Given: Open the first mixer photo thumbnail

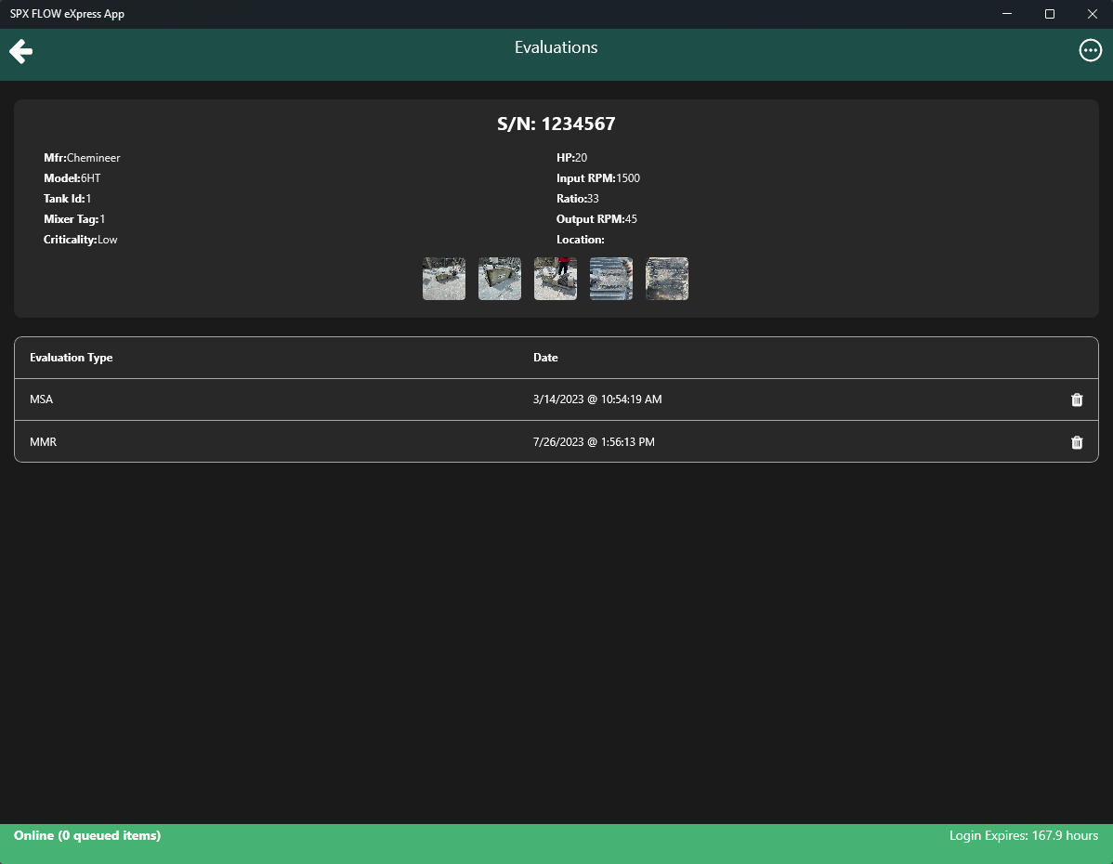Looking at the screenshot, I should 444,279.
